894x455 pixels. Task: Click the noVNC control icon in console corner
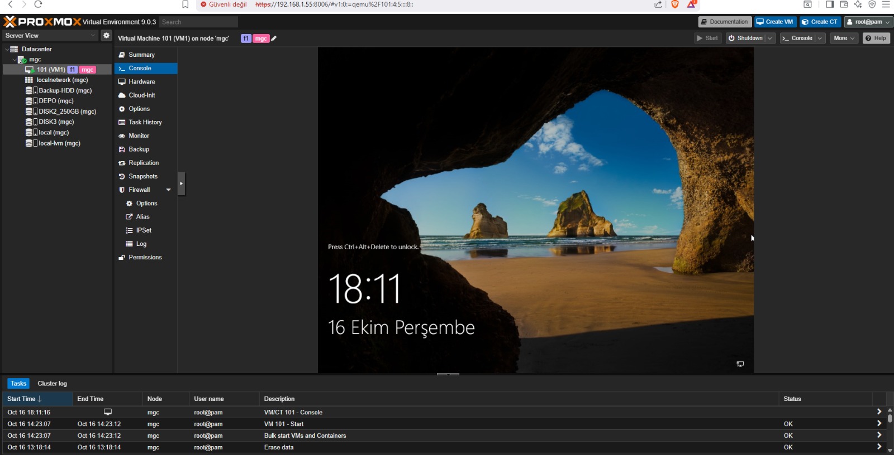pos(740,364)
